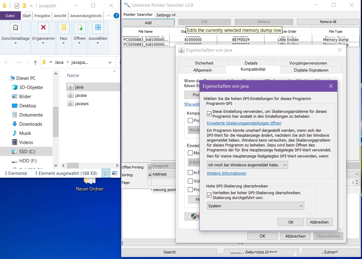The height and width of the screenshot is (259, 362).
Task: Expand the Explorer address bar history dropdown
Action: 110,62
